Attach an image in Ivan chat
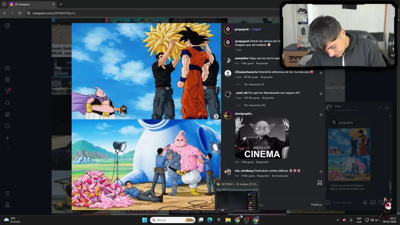 tap(373, 202)
